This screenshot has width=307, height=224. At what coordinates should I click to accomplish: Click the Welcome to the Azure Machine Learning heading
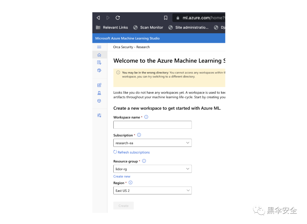[x=169, y=61]
